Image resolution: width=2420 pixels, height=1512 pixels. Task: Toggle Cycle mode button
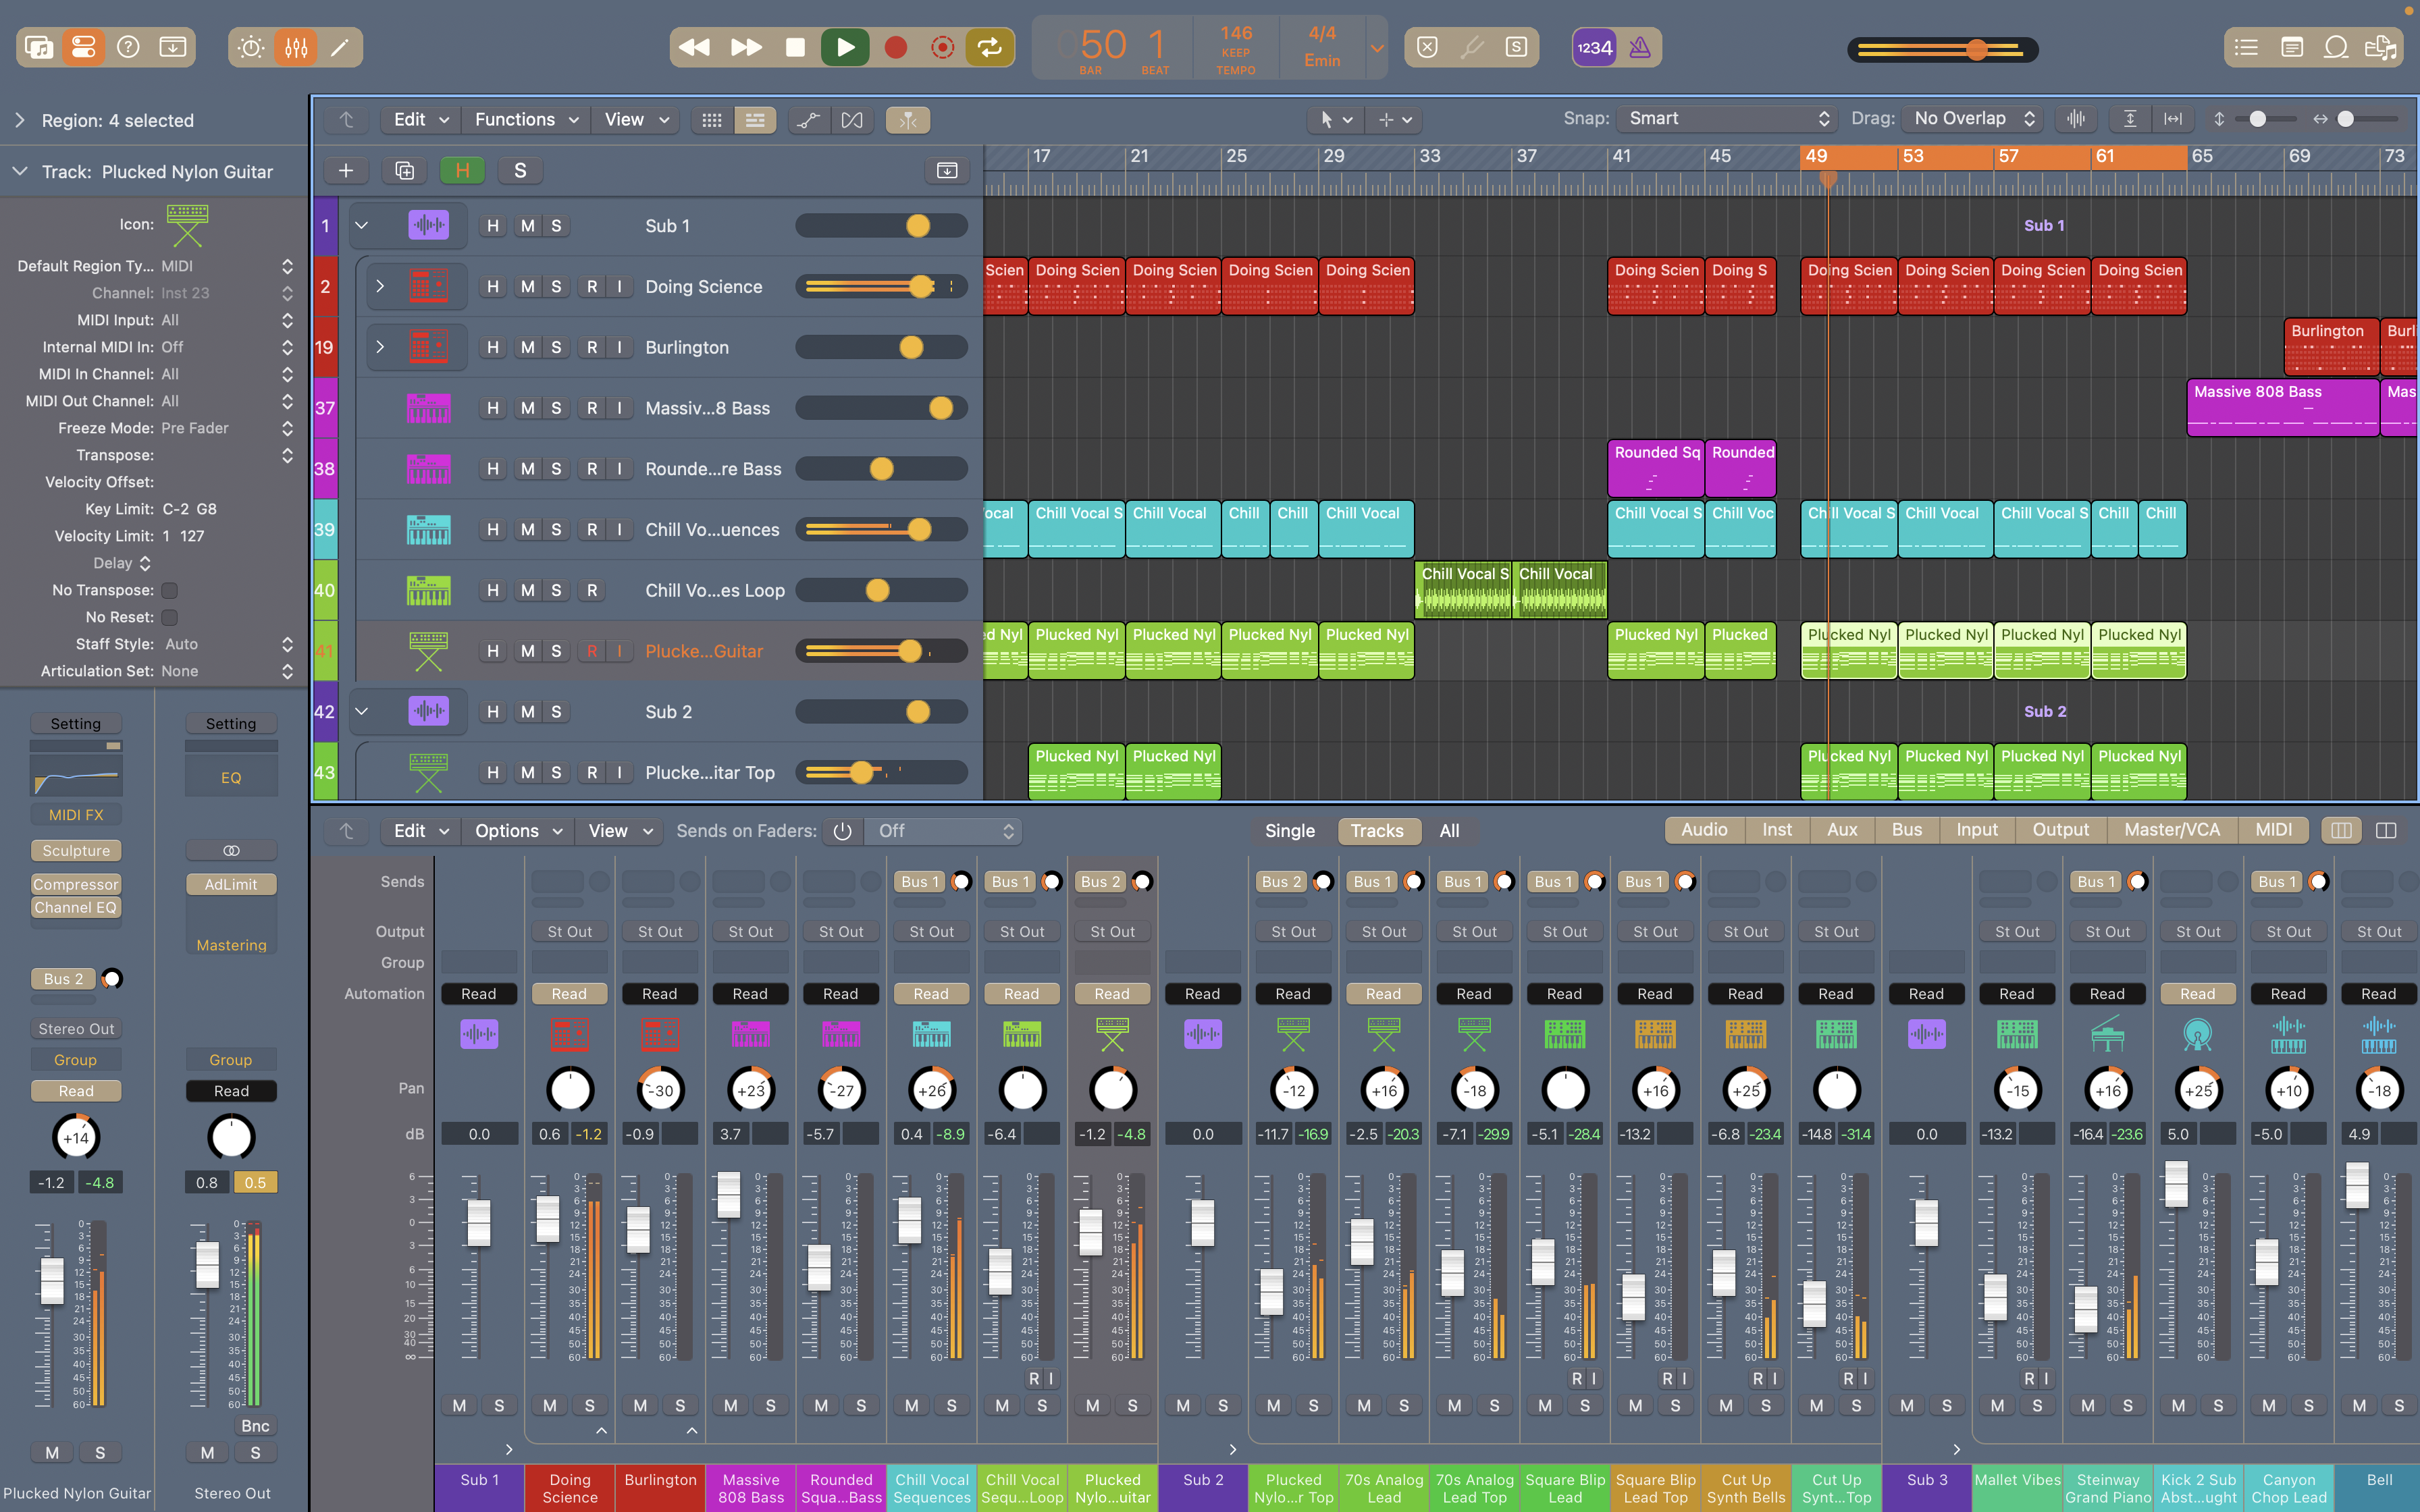pos(989,47)
